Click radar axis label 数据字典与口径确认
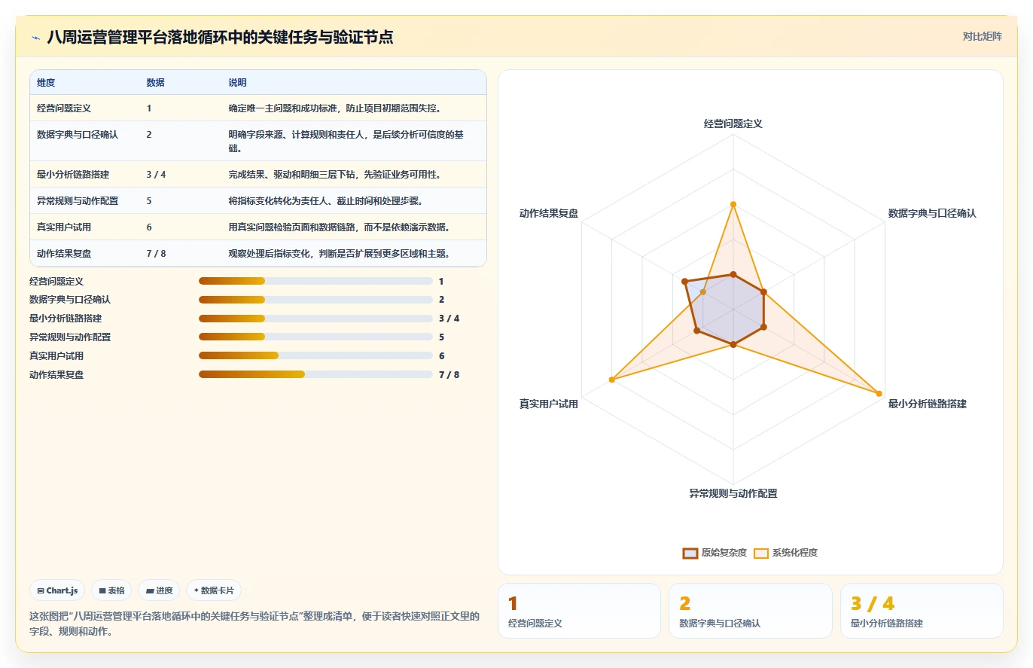This screenshot has height=668, width=1033. tap(932, 213)
